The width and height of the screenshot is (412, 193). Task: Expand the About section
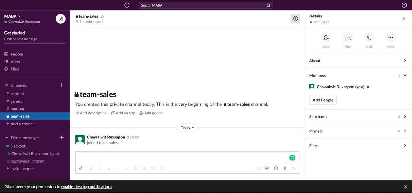(x=358, y=61)
